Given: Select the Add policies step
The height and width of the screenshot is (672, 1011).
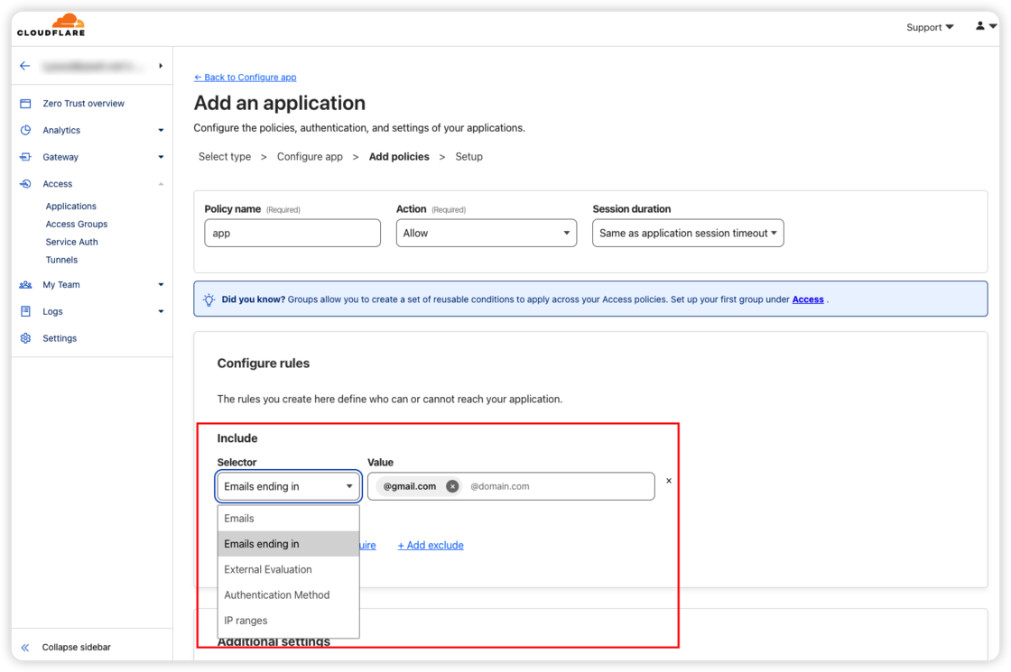Looking at the screenshot, I should click(399, 157).
